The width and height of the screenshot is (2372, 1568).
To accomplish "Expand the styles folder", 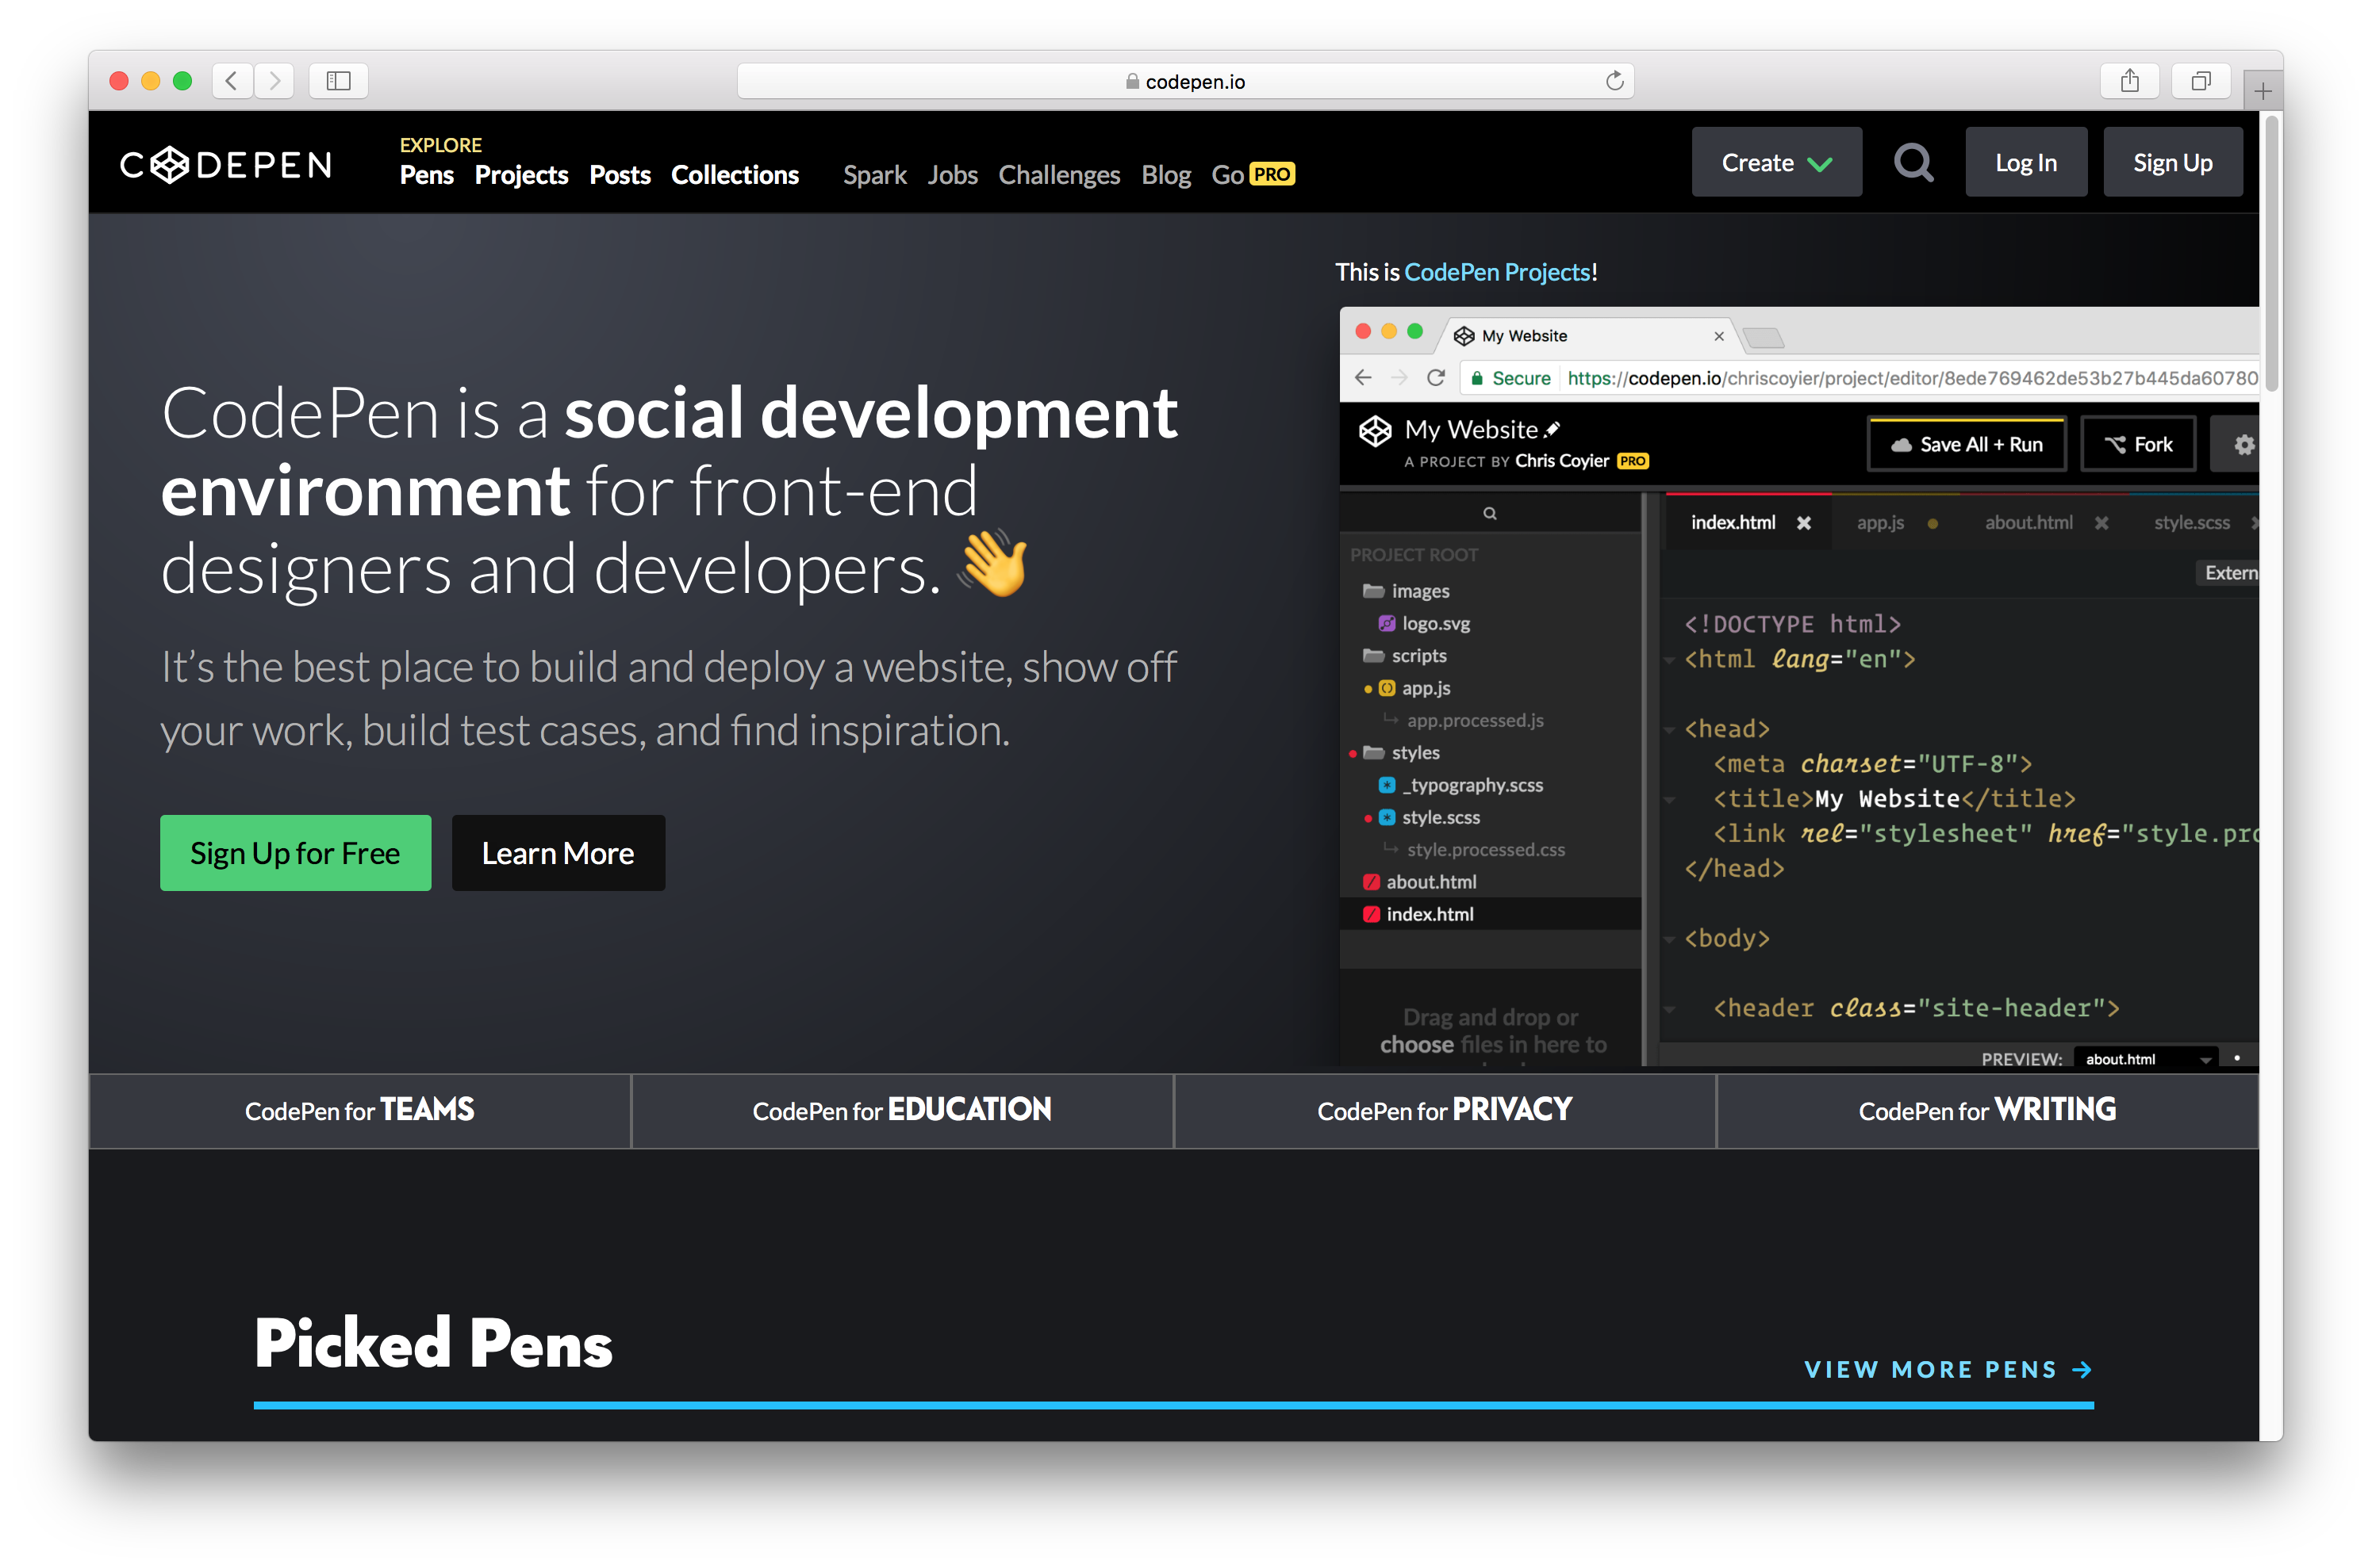I will point(1399,753).
